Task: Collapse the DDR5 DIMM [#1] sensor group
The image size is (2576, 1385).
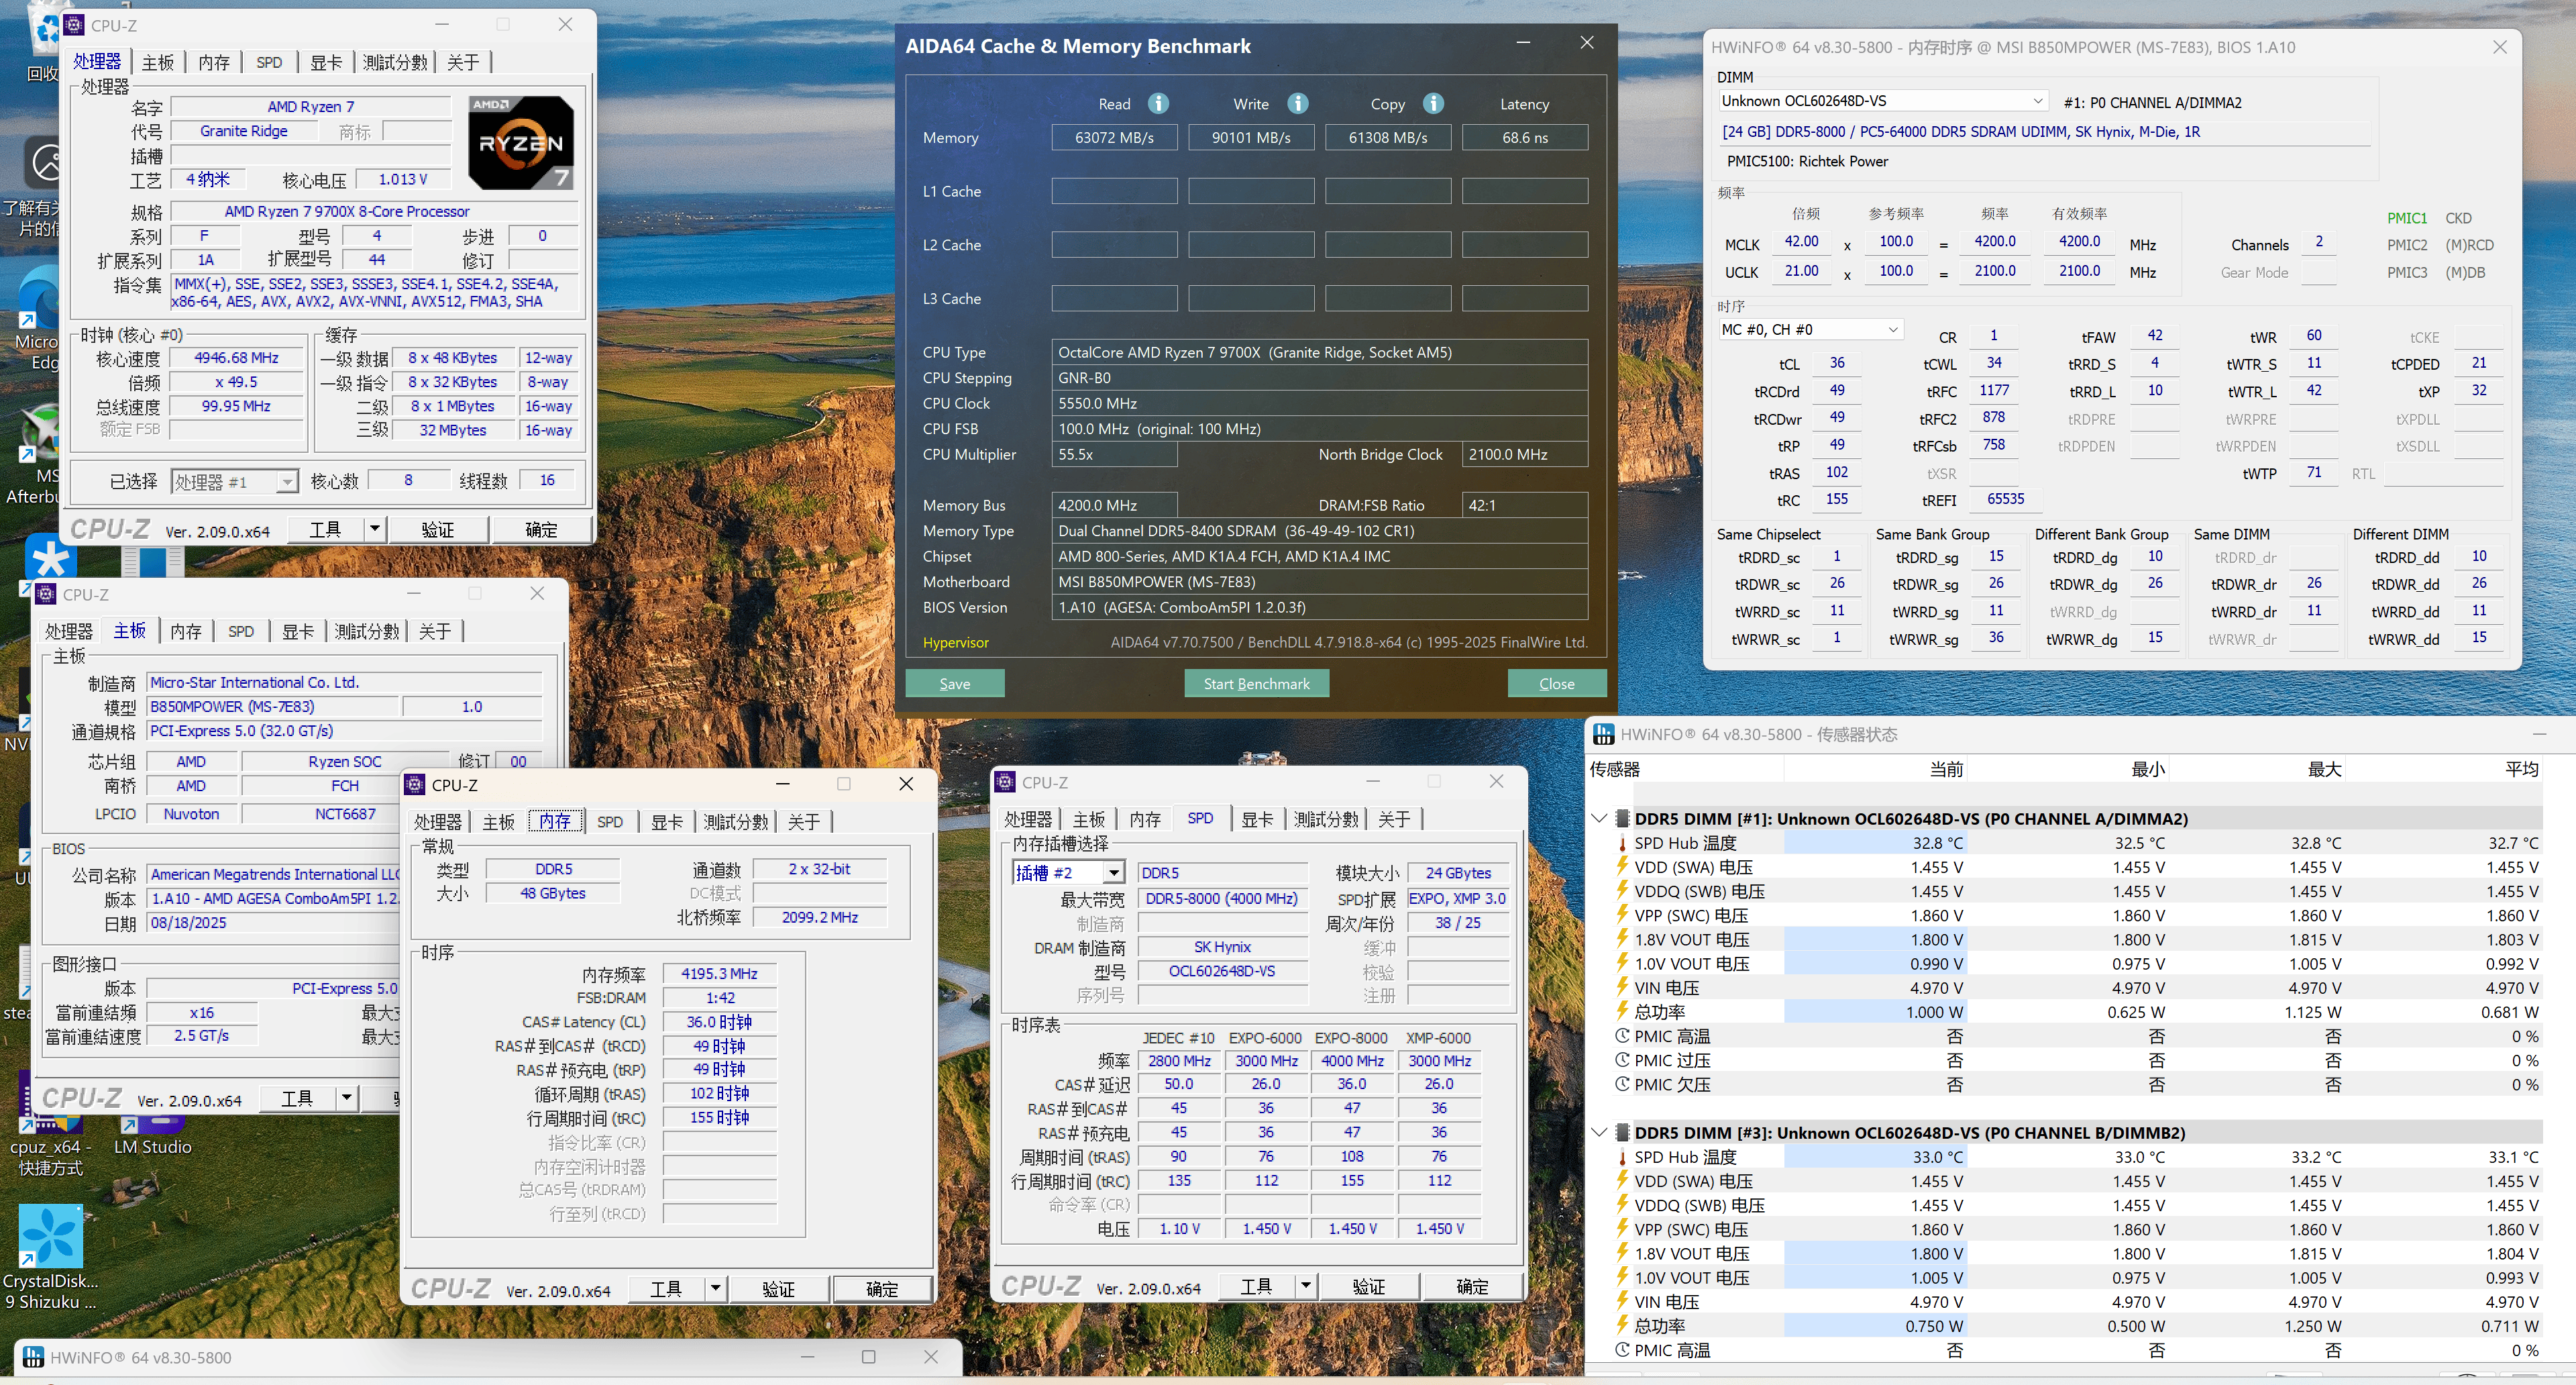Action: point(1599,818)
